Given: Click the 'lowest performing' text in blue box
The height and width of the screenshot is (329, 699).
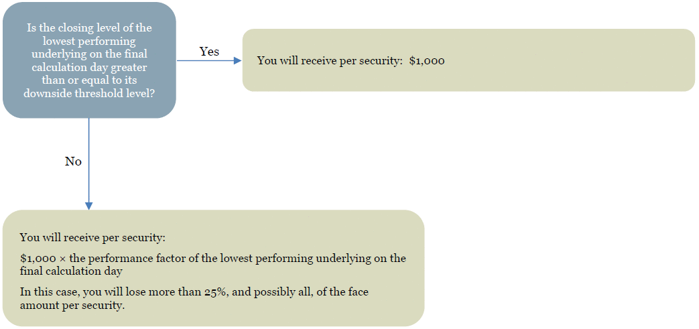Looking at the screenshot, I should (x=89, y=40).
